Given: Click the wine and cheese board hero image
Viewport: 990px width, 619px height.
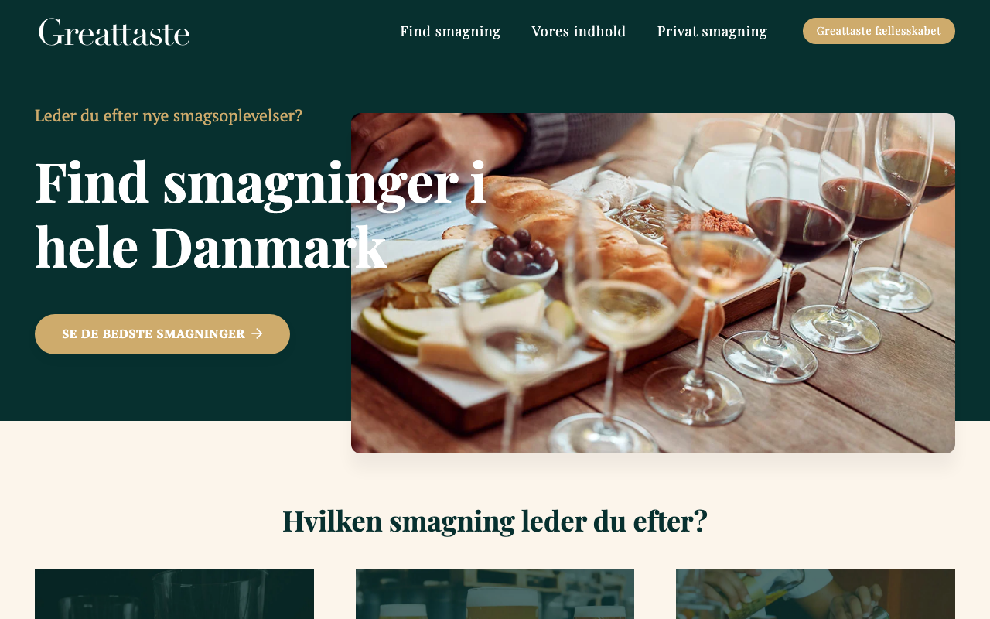Looking at the screenshot, I should click(653, 283).
